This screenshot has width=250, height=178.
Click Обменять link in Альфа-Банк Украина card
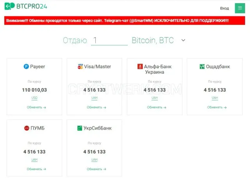pyautogui.click(x=157, y=107)
